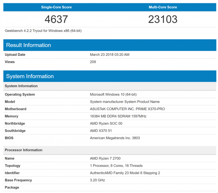Click the Result Information section header

(x=110, y=45)
